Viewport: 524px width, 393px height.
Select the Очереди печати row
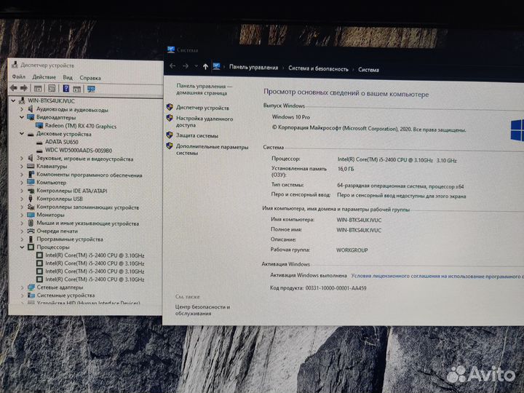pyautogui.click(x=57, y=231)
